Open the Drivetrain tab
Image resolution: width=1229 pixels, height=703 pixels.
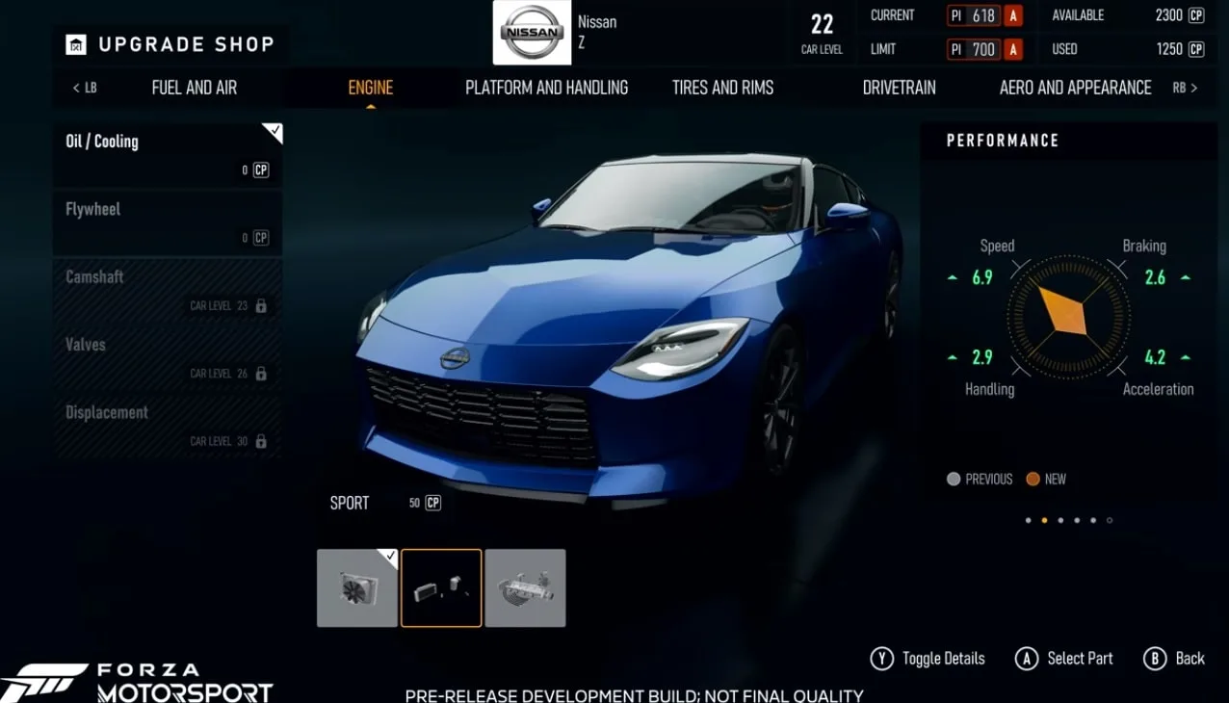pos(899,88)
